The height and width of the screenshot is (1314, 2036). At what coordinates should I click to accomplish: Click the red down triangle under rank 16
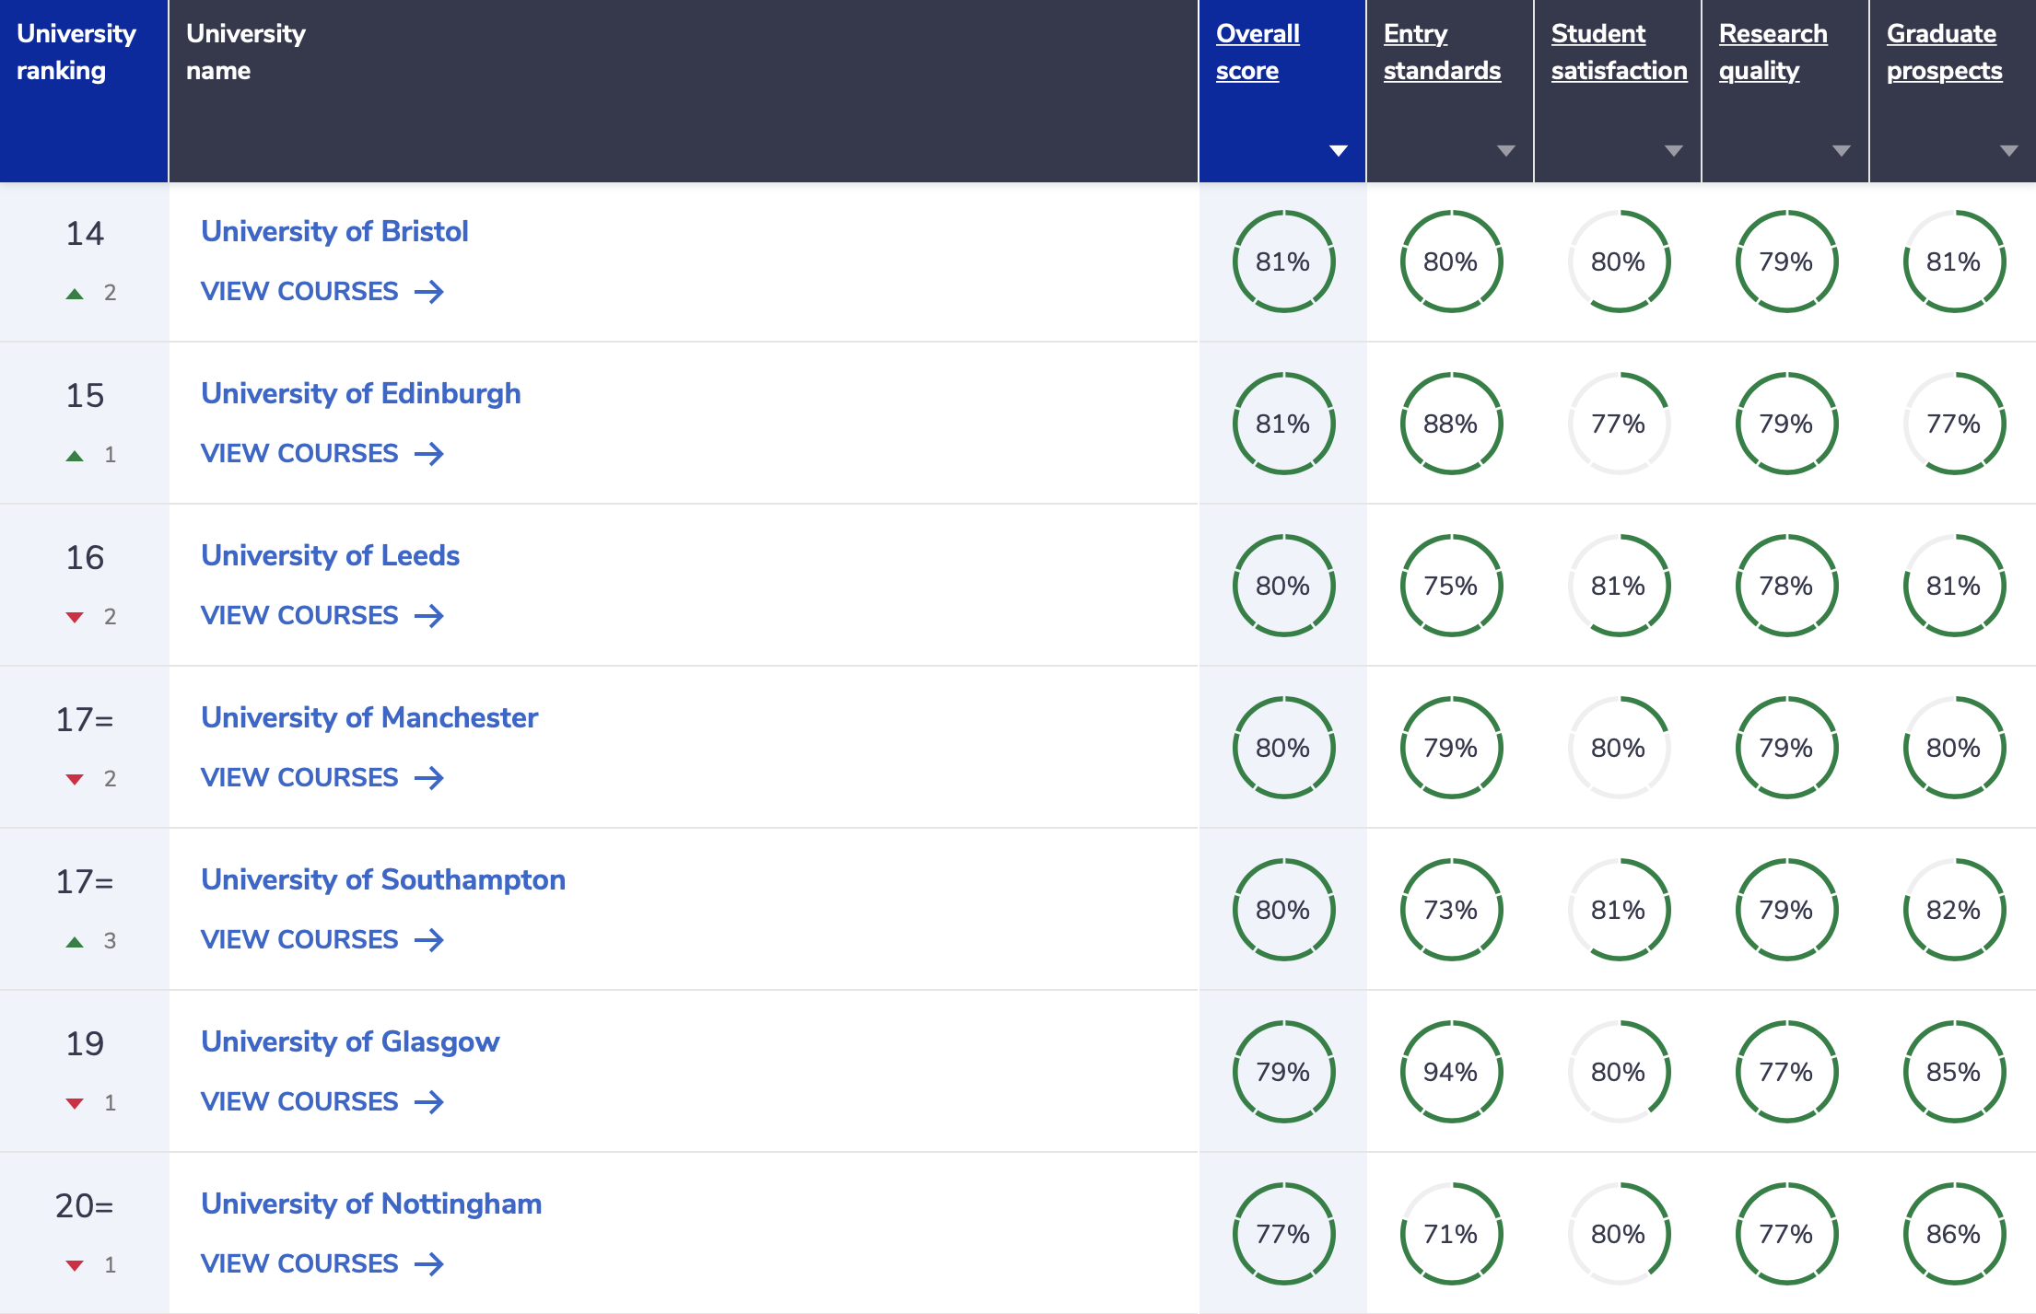pyautogui.click(x=76, y=617)
